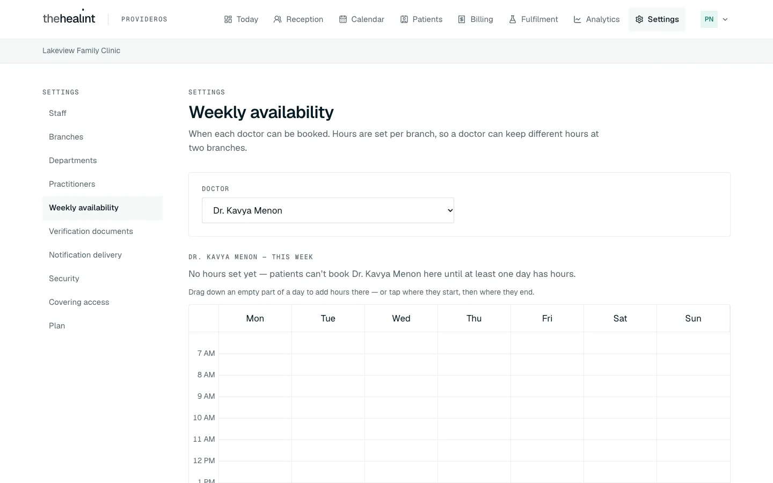Click the PROVIDEROS label
Viewport: 773px width, 483px height.
pyautogui.click(x=144, y=19)
